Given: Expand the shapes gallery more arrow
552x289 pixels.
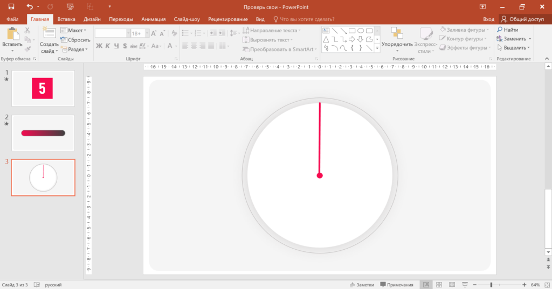Looking at the screenshot, I should (x=377, y=48).
